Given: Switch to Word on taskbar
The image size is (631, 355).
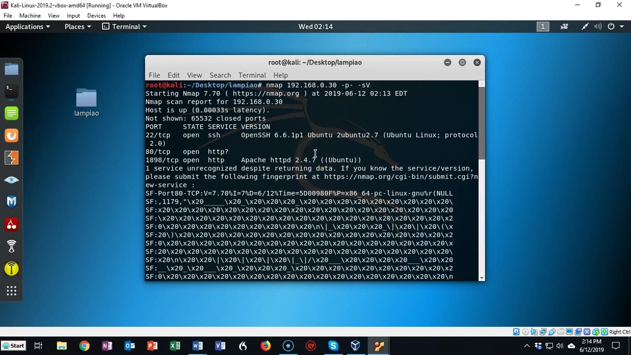Looking at the screenshot, I should pyautogui.click(x=198, y=346).
